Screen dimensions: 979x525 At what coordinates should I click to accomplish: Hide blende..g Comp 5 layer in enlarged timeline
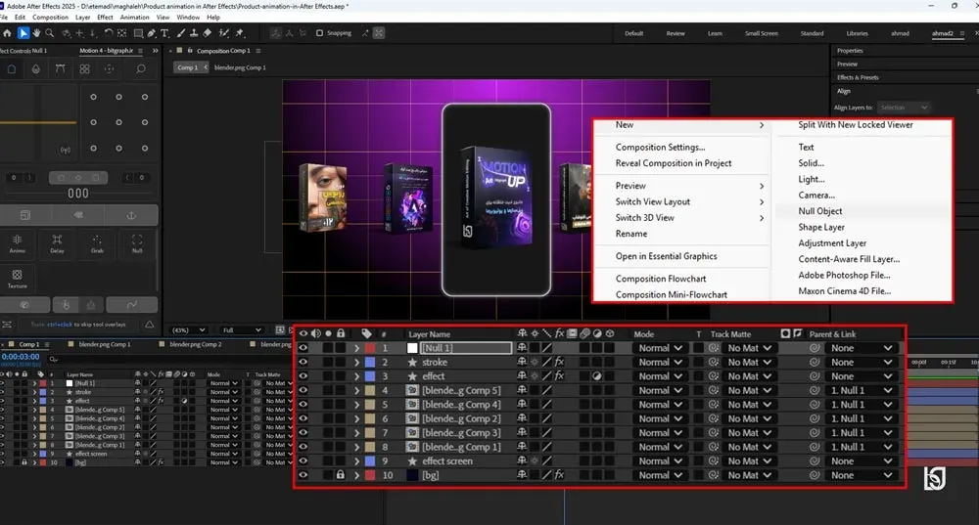303,390
